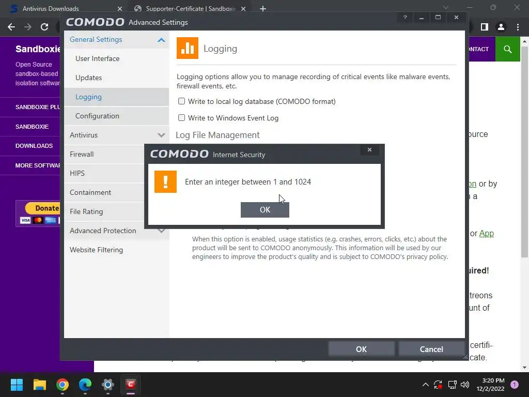Screen dimensions: 529x397
Task: Reload the browser page
Action: [x=44, y=27]
